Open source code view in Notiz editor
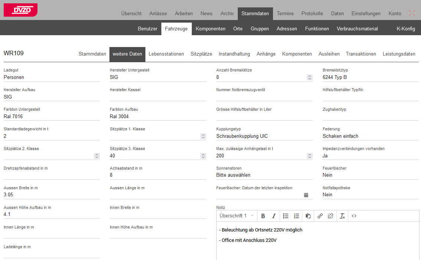This screenshot has height=260, width=421. [354, 216]
